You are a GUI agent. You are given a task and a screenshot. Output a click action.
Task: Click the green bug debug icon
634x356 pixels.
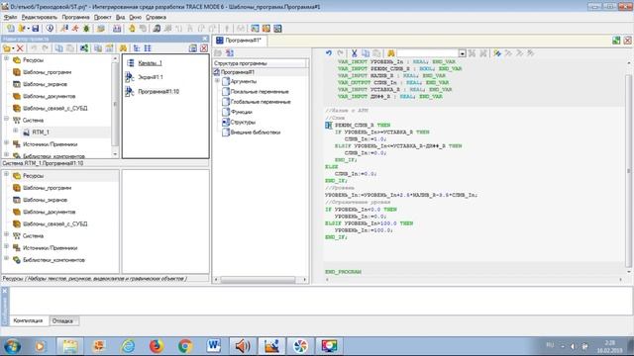pos(86,29)
